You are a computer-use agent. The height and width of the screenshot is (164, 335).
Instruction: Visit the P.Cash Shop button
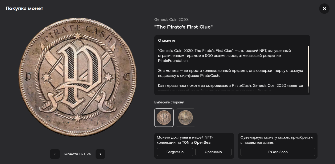point(278,152)
